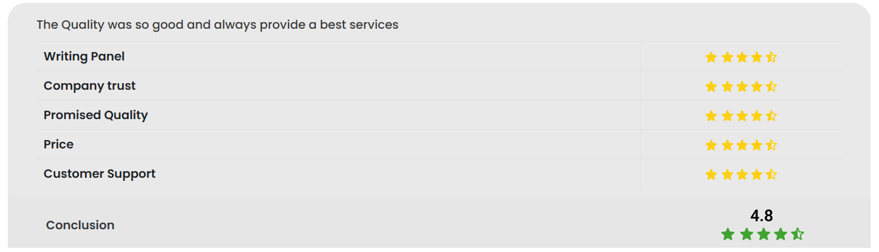Click the Customer Support label
This screenshot has width=879, height=252.
99,174
